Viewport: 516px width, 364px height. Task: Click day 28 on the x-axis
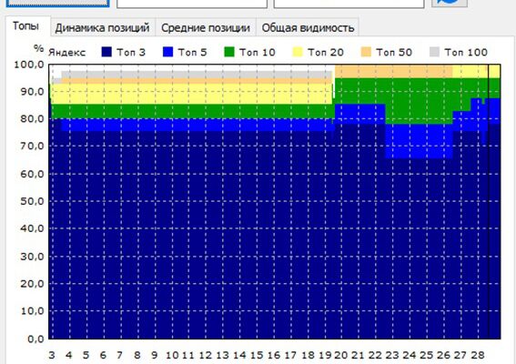click(478, 355)
